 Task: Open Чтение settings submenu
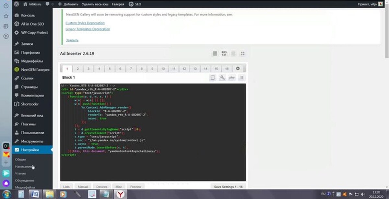(x=20, y=173)
